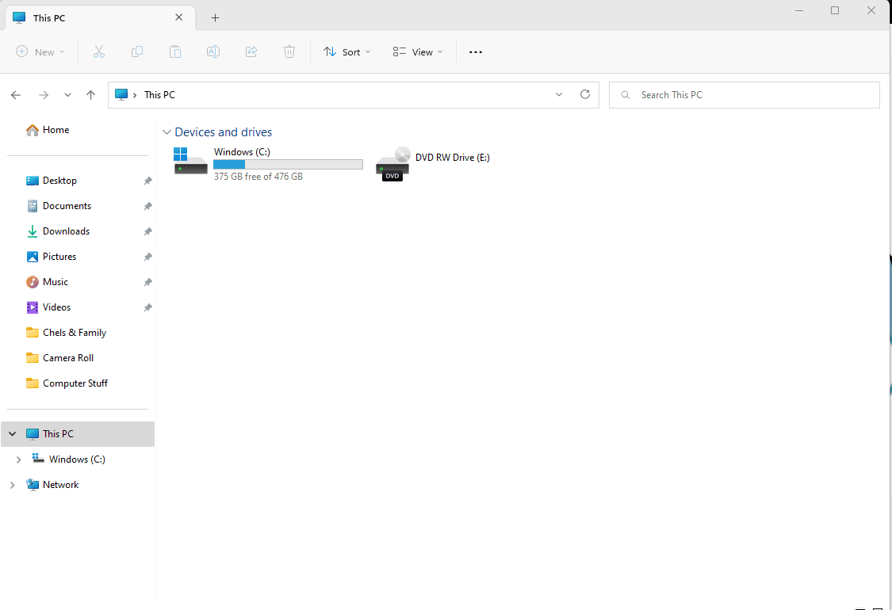Close the This PC tab
The image size is (892, 610).
click(x=178, y=17)
